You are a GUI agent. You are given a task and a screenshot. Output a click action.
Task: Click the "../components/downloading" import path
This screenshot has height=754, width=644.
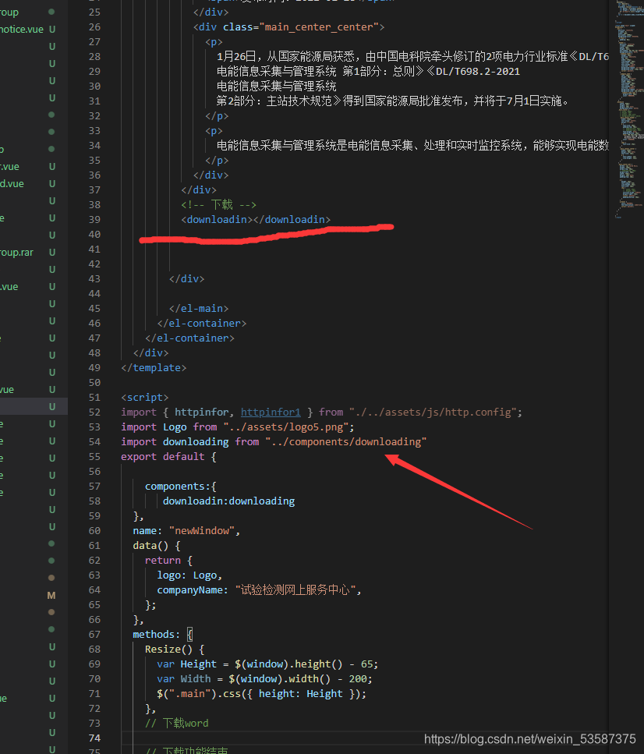(346, 442)
